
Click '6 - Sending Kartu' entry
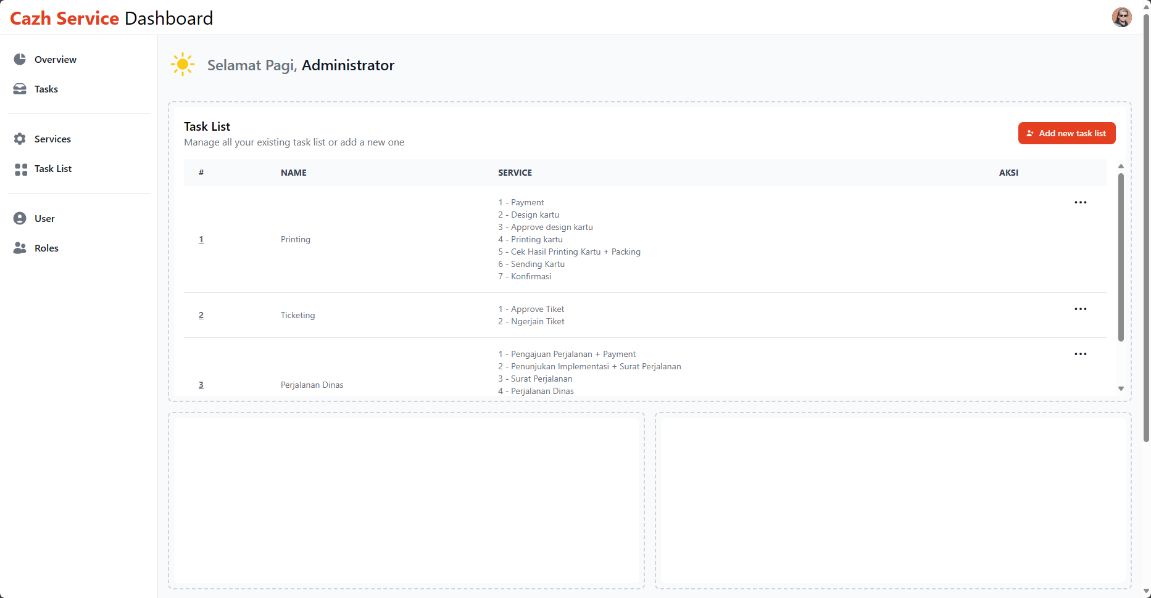tap(531, 264)
